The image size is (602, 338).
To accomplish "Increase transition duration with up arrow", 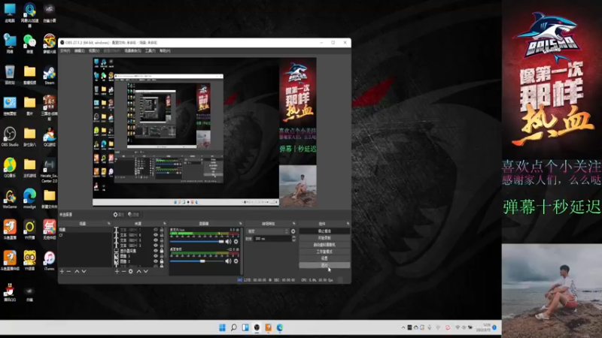I will point(293,237).
